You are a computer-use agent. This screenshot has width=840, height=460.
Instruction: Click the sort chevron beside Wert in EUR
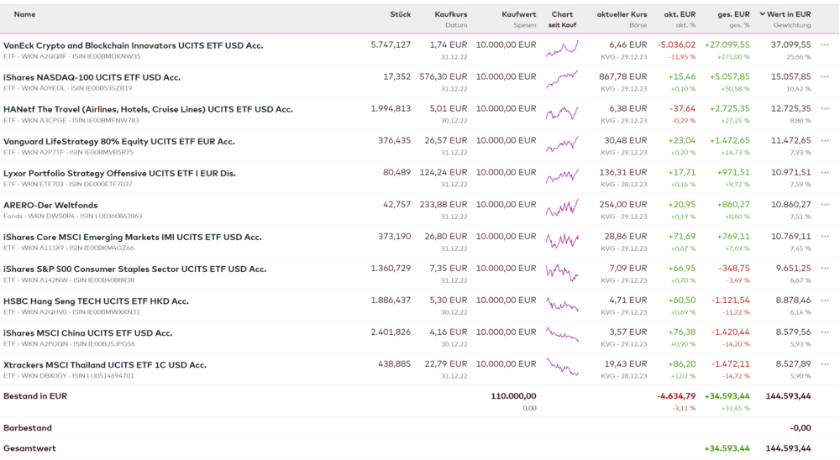tap(763, 14)
